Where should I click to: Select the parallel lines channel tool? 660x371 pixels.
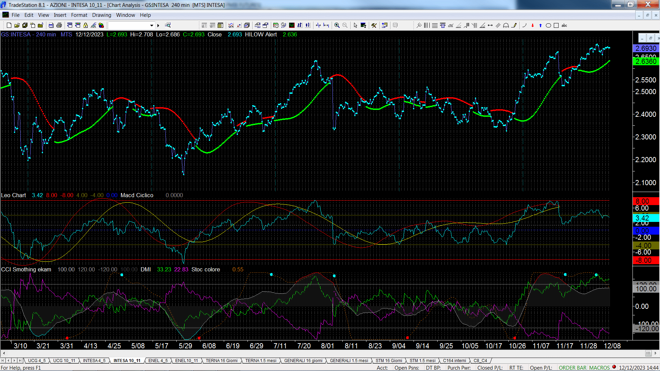(498, 25)
